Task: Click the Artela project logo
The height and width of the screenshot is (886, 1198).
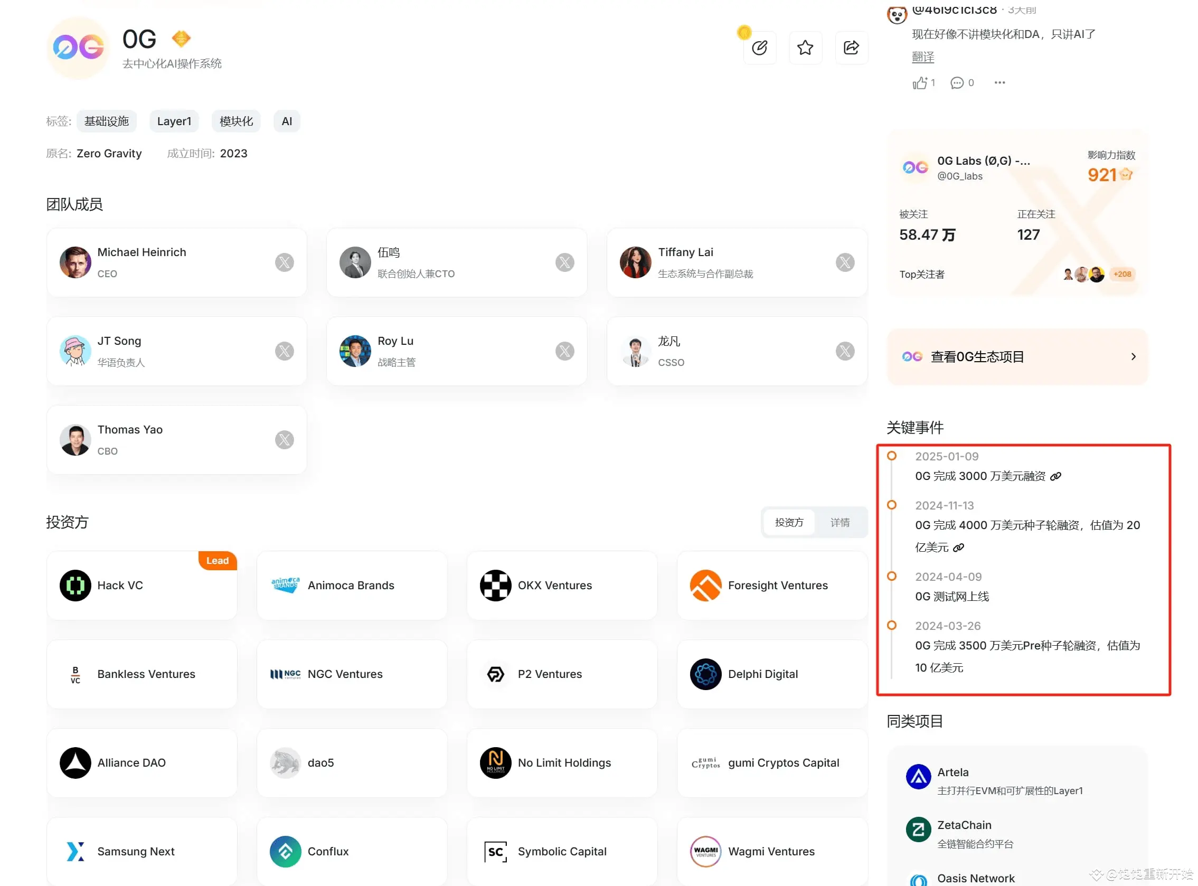Action: (x=918, y=777)
